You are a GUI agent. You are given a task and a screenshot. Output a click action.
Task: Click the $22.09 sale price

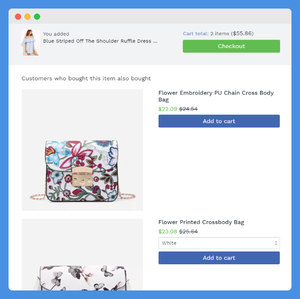click(x=168, y=109)
